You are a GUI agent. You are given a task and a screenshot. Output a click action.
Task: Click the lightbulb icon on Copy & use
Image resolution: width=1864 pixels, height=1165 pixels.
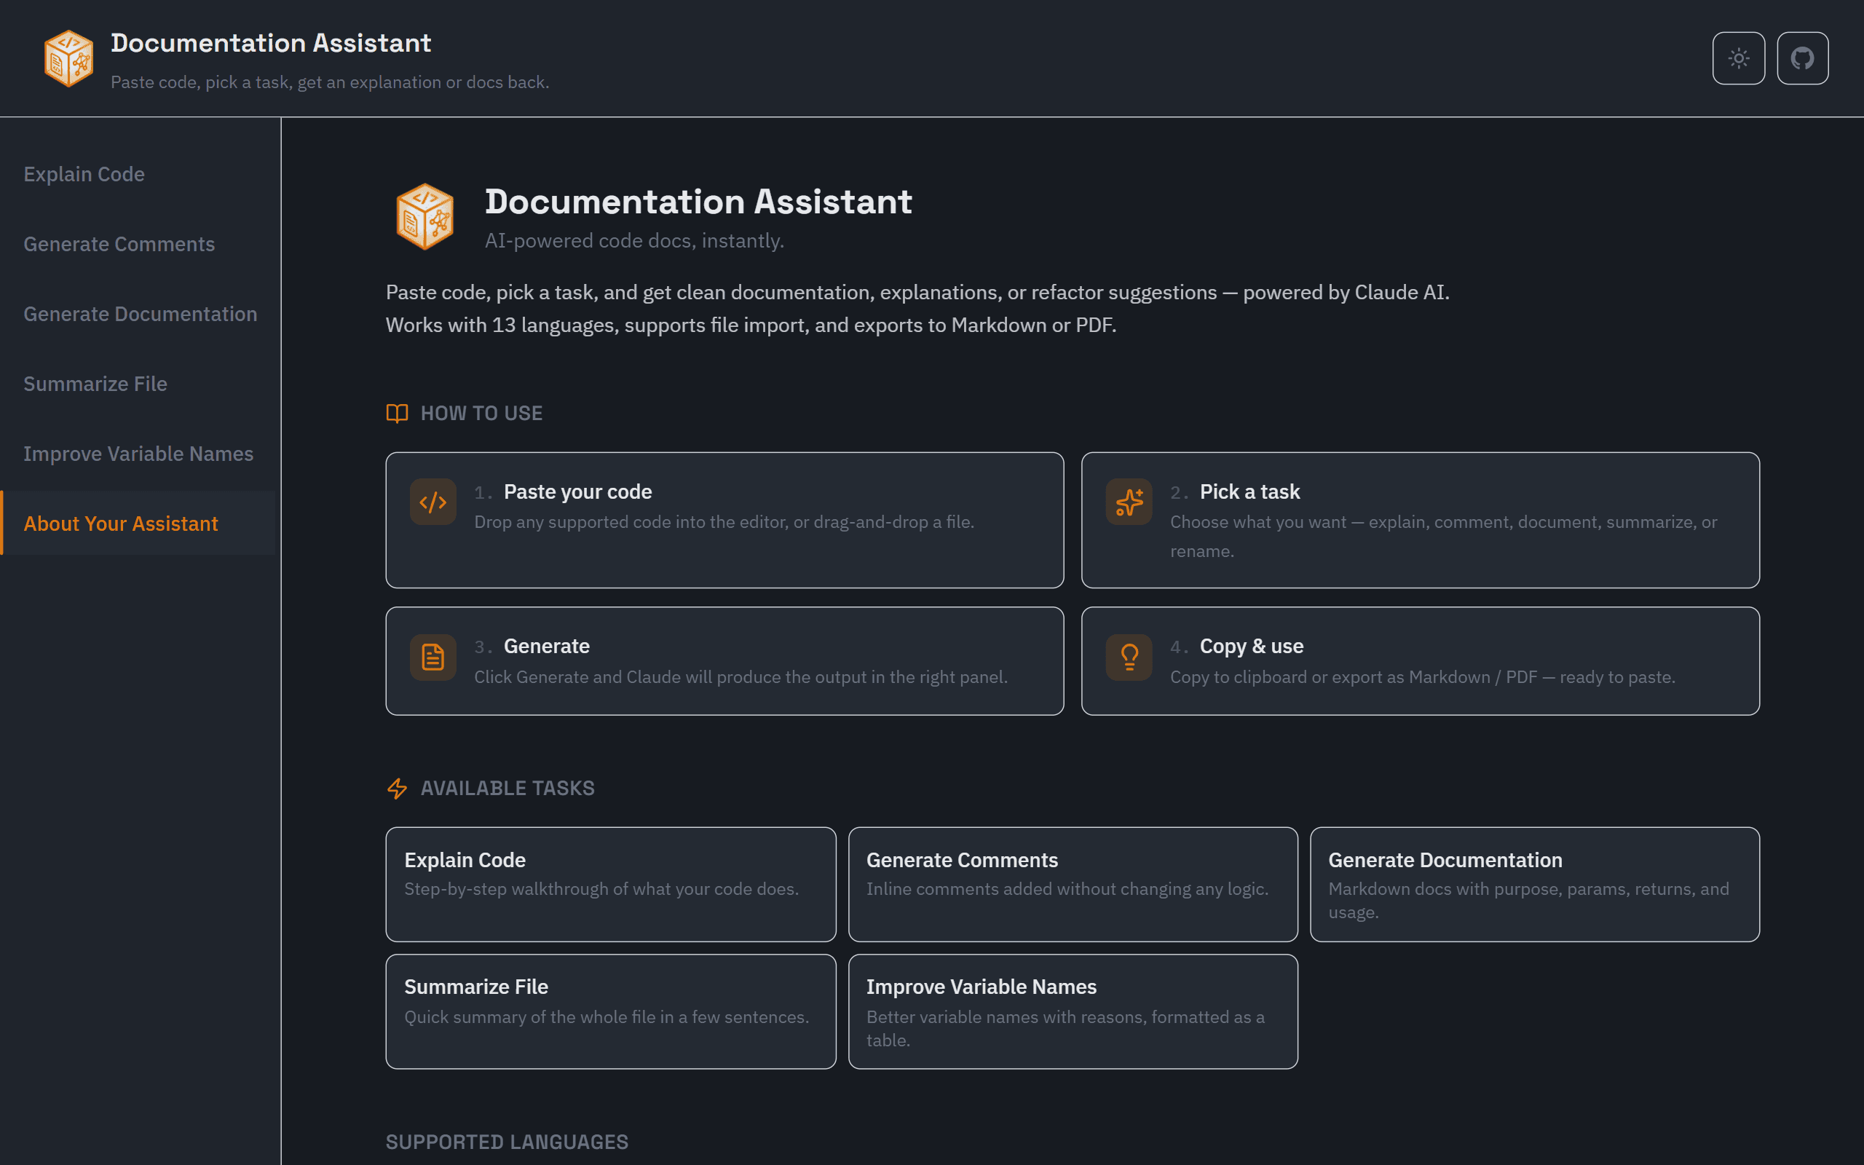[x=1129, y=657]
